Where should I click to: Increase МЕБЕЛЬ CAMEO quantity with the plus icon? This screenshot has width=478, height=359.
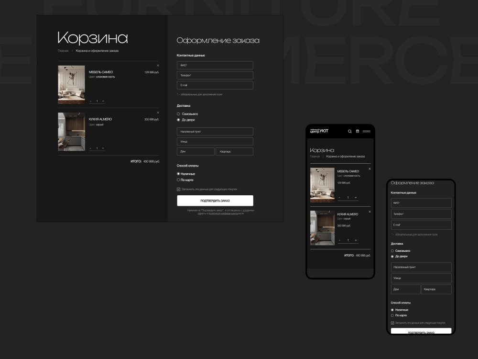(x=104, y=101)
